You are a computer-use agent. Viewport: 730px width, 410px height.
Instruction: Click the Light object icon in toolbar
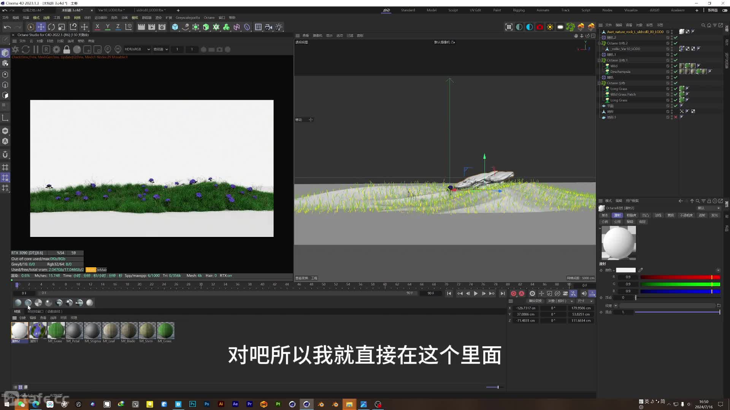pyautogui.click(x=279, y=27)
